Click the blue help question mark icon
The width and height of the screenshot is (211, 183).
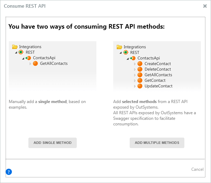click(9, 171)
